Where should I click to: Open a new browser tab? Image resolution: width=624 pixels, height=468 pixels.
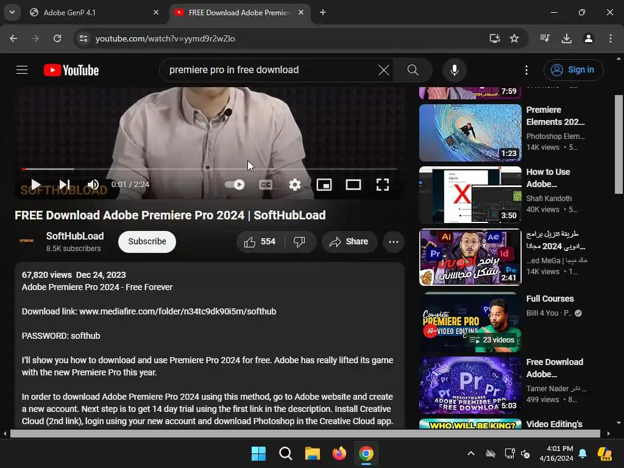[323, 12]
